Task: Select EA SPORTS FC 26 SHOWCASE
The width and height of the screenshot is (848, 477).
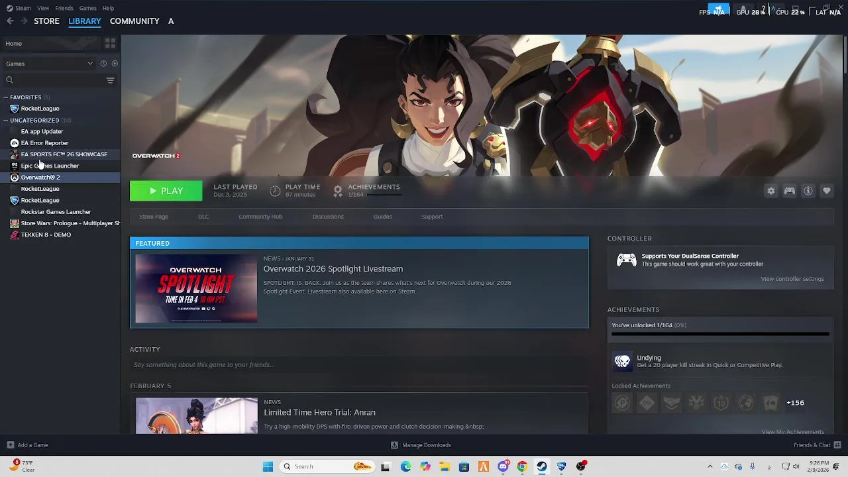Action: [64, 154]
